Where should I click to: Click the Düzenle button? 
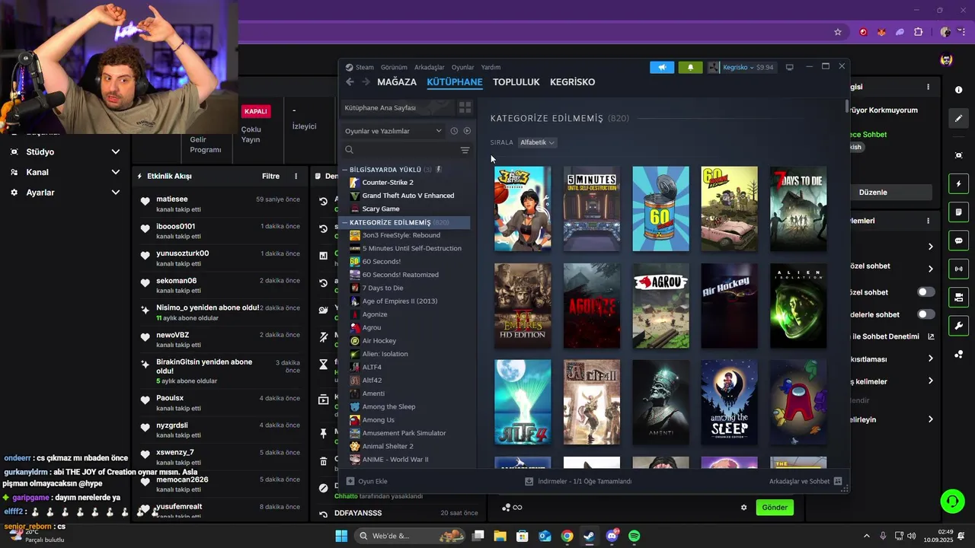(873, 193)
